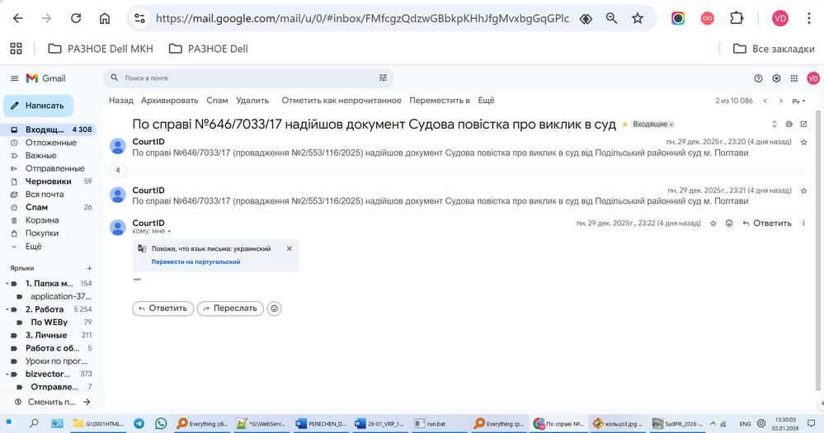Go back with browser back arrow
824x433 pixels.
click(x=18, y=18)
